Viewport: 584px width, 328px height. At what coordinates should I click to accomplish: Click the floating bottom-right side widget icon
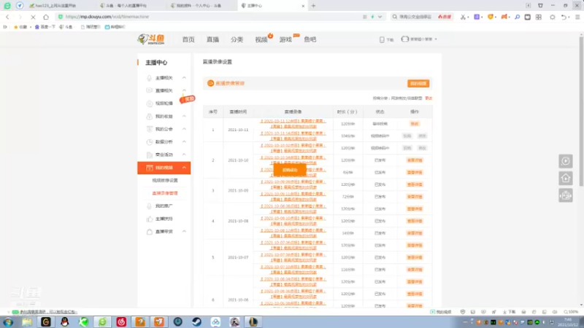[x=565, y=195]
